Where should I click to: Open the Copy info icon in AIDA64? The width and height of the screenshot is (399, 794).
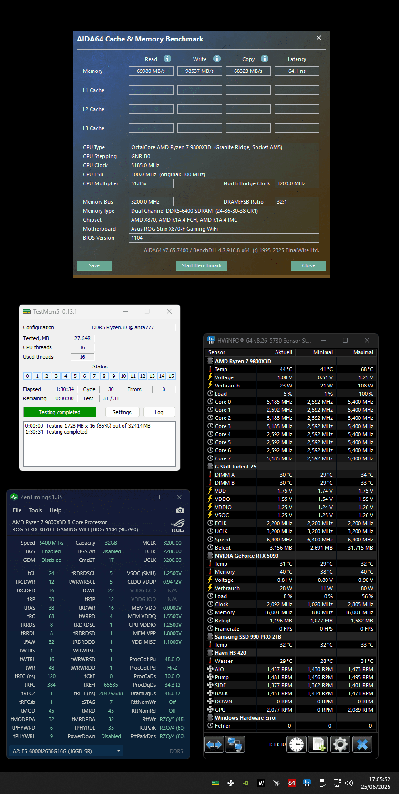pyautogui.click(x=265, y=59)
